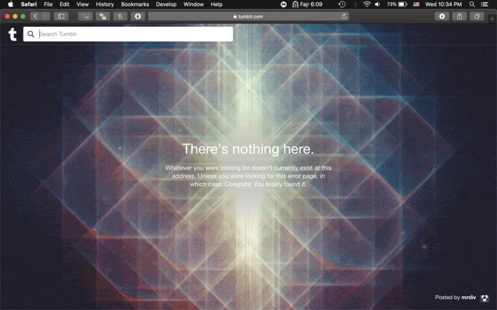Open Spotlight search in menu bar
The image size is (497, 310).
(x=472, y=5)
